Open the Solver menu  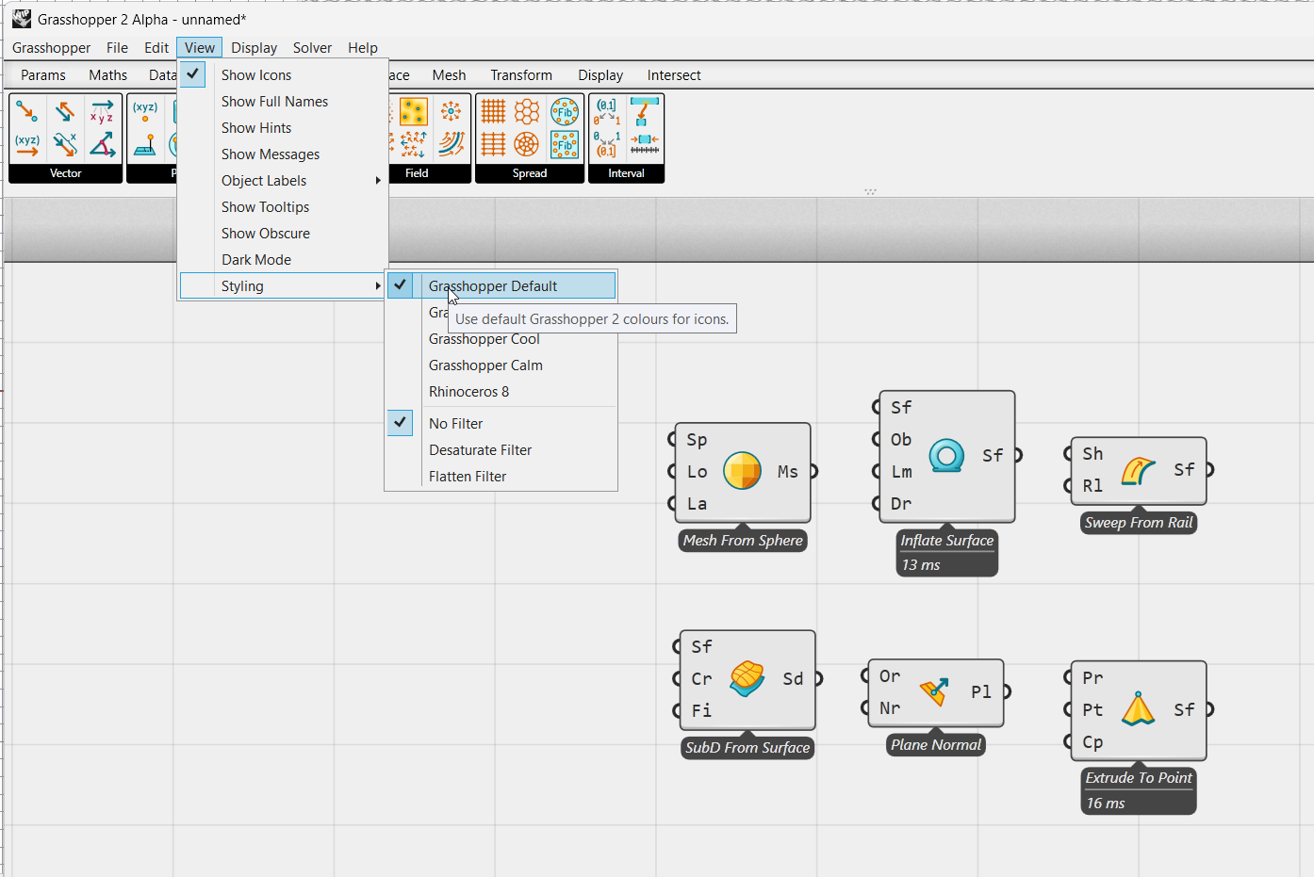coord(312,47)
